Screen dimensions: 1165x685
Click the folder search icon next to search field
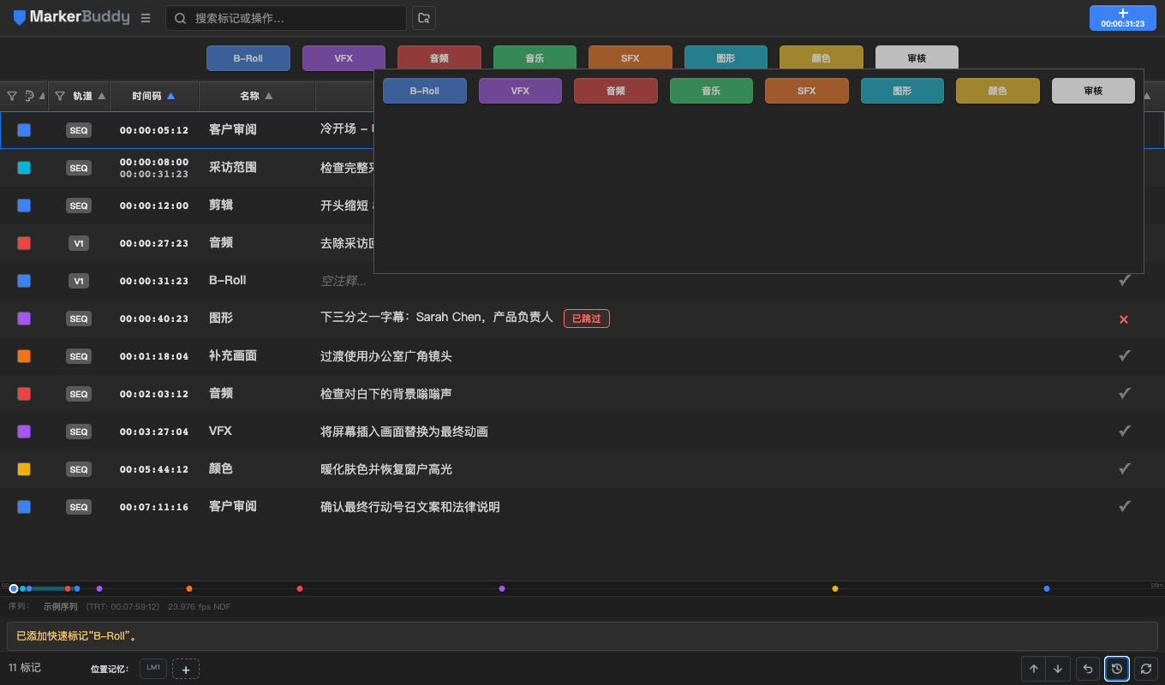click(424, 18)
